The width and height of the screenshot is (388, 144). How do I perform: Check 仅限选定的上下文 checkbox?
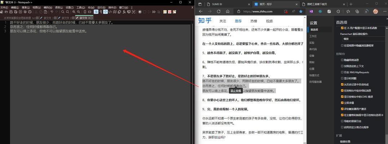tap(342, 66)
